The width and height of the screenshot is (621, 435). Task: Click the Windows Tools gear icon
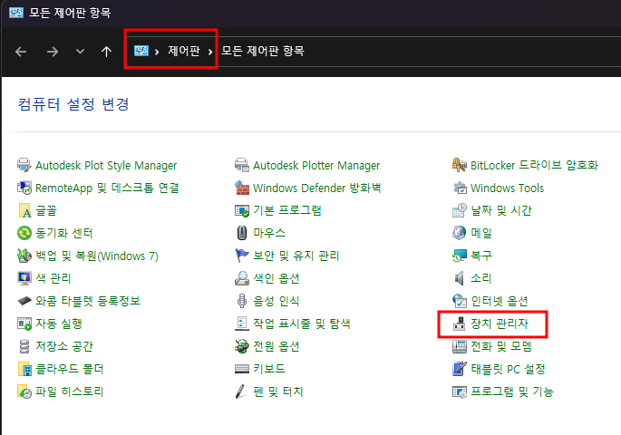coord(459,188)
